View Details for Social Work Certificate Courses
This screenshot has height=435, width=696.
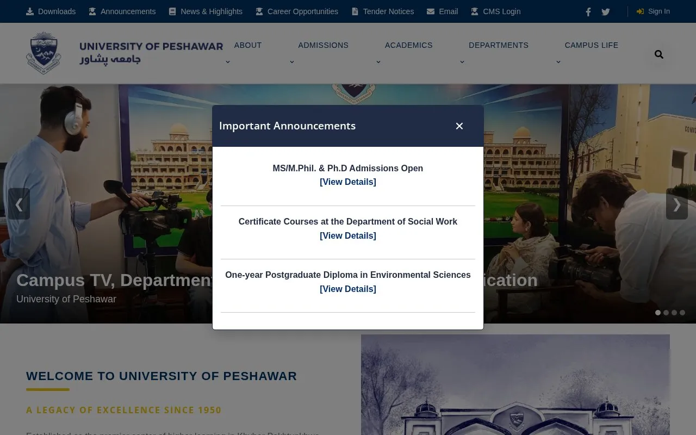coord(348,235)
